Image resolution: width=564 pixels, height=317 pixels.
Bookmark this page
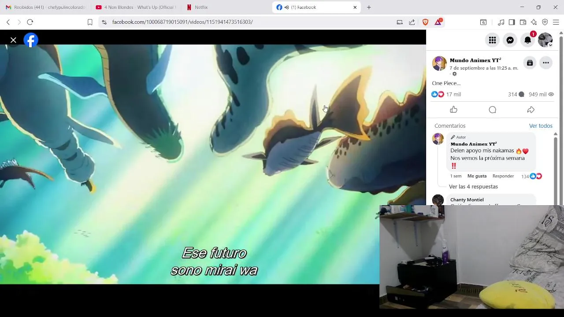pos(90,22)
